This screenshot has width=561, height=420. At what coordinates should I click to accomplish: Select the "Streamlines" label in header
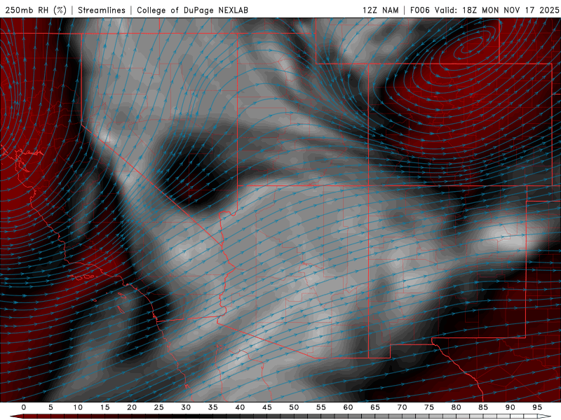102,10
